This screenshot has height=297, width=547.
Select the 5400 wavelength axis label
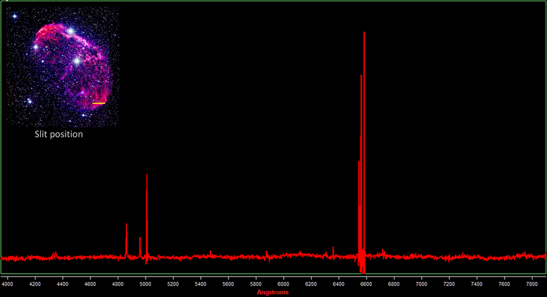click(x=200, y=283)
